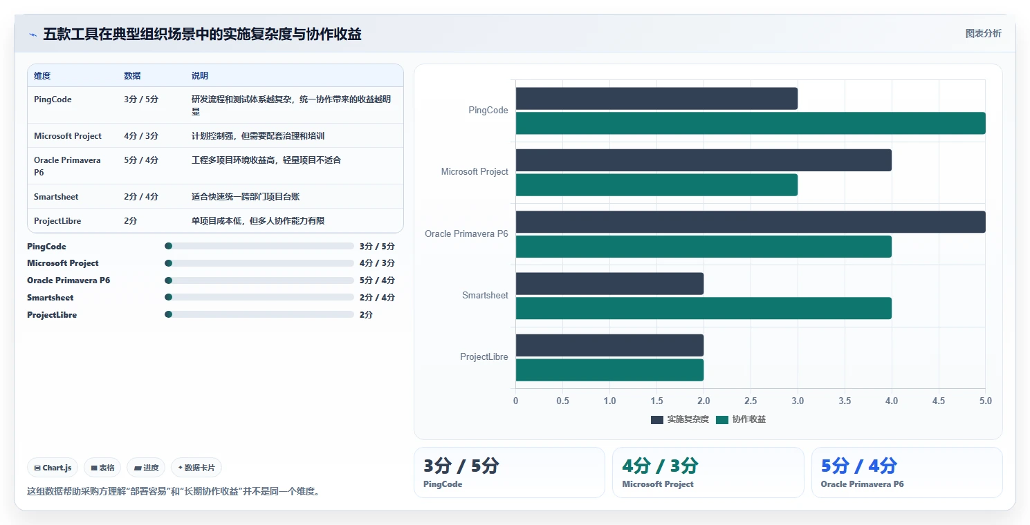This screenshot has height=525, width=1030.
Task: Click ProjectLibre dark complexity bar
Action: (x=609, y=345)
